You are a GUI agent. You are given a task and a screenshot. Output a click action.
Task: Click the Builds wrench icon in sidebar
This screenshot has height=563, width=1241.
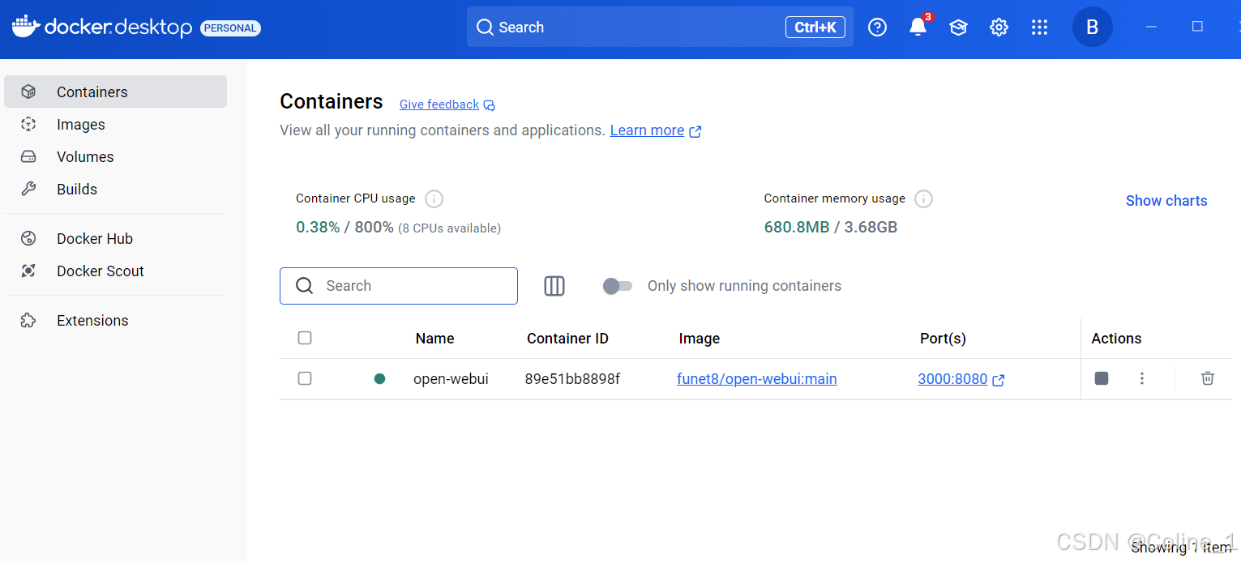point(28,189)
